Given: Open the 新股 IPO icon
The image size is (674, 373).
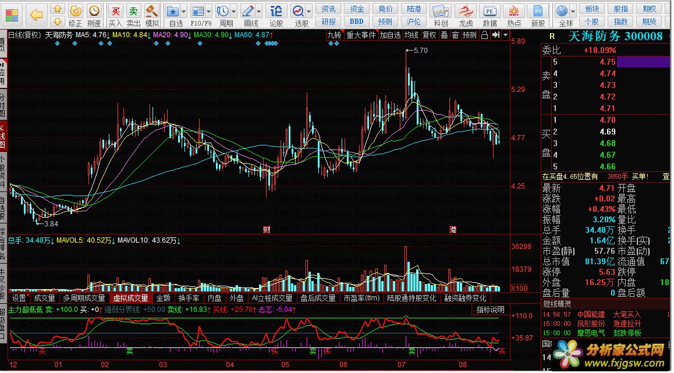Looking at the screenshot, I should point(538,11).
